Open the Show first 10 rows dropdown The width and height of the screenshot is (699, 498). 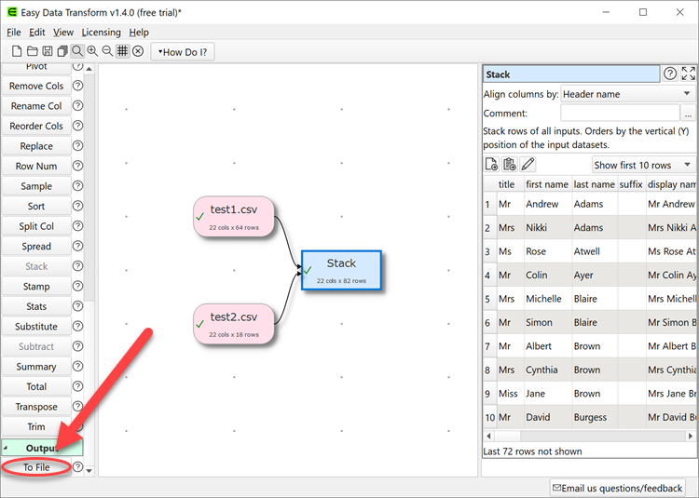point(643,165)
